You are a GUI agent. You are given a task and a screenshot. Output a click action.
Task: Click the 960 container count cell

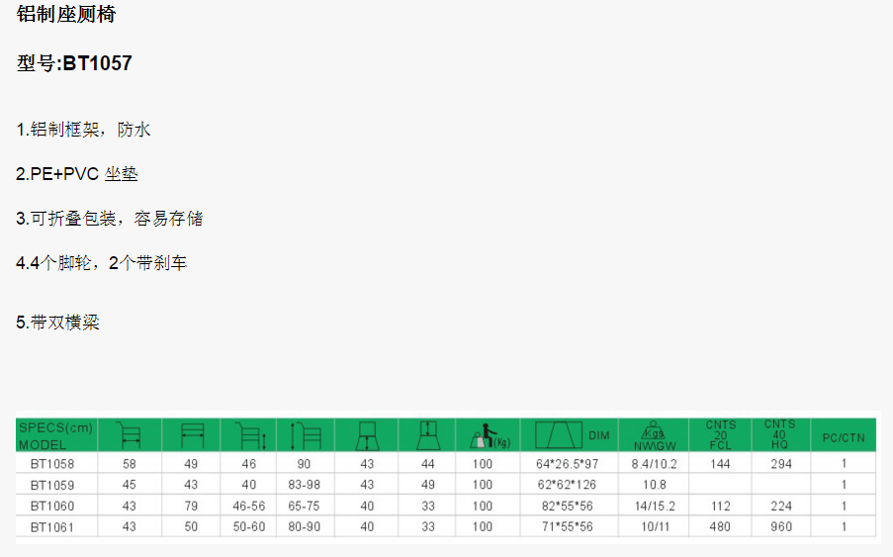[781, 526]
